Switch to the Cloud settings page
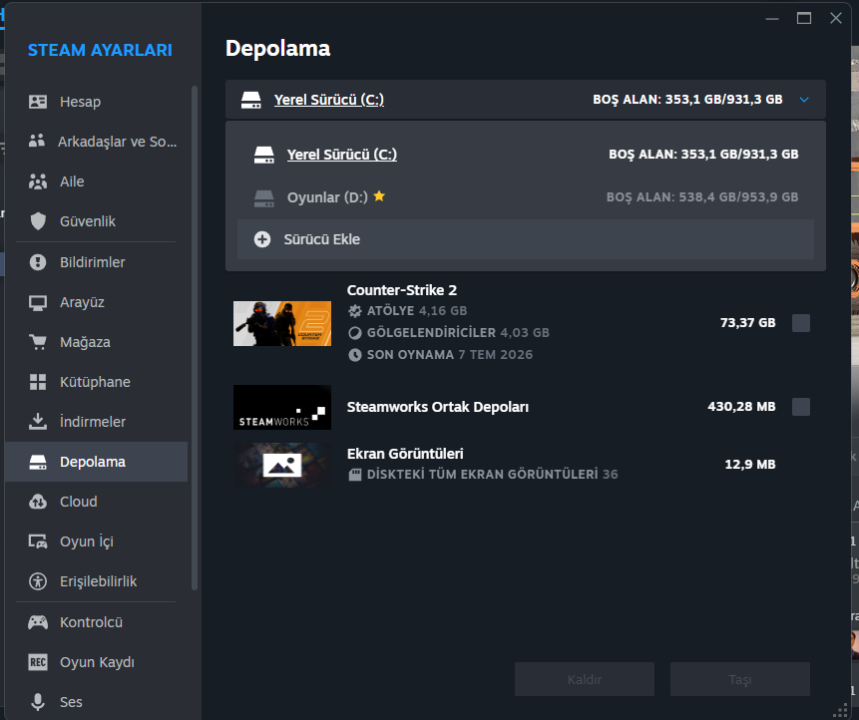859x720 pixels. 96,502
